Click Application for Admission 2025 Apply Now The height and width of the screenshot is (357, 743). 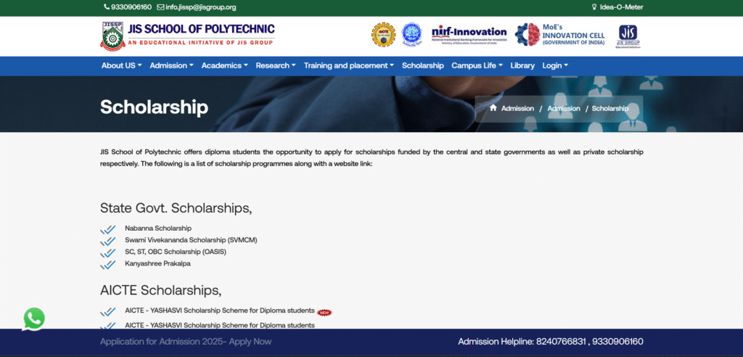click(x=186, y=342)
